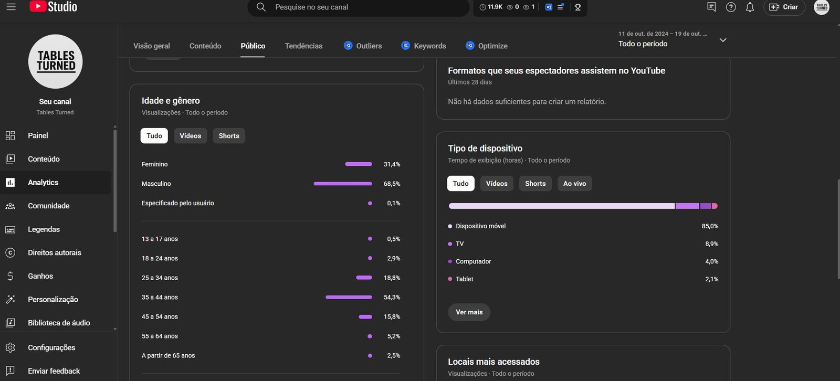
Task: Open the vidIQ extension icon
Action: tap(549, 7)
